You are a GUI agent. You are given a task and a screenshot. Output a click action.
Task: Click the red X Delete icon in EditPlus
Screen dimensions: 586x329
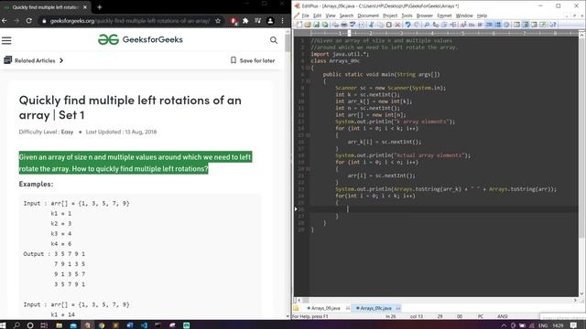(x=397, y=25)
